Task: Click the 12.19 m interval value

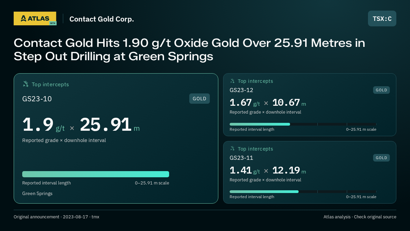Action: [x=289, y=170]
